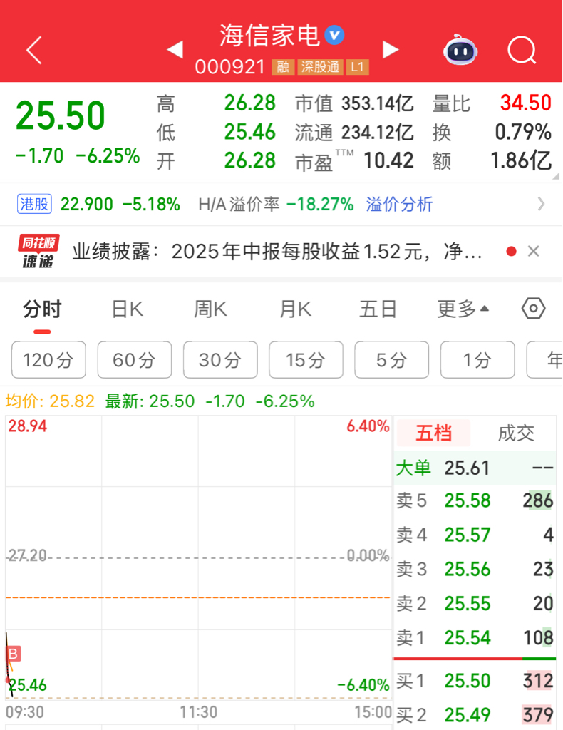Viewport: 563px width, 730px height.
Task: Tap the back arrow in the header
Action: tap(34, 50)
